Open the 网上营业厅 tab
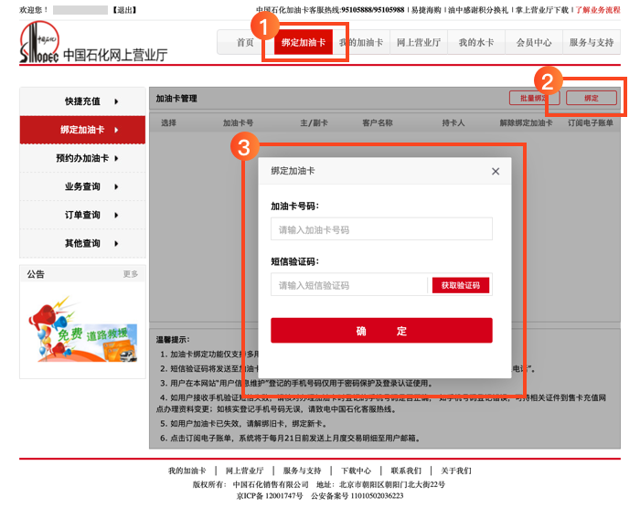The height and width of the screenshot is (508, 640). coord(419,43)
